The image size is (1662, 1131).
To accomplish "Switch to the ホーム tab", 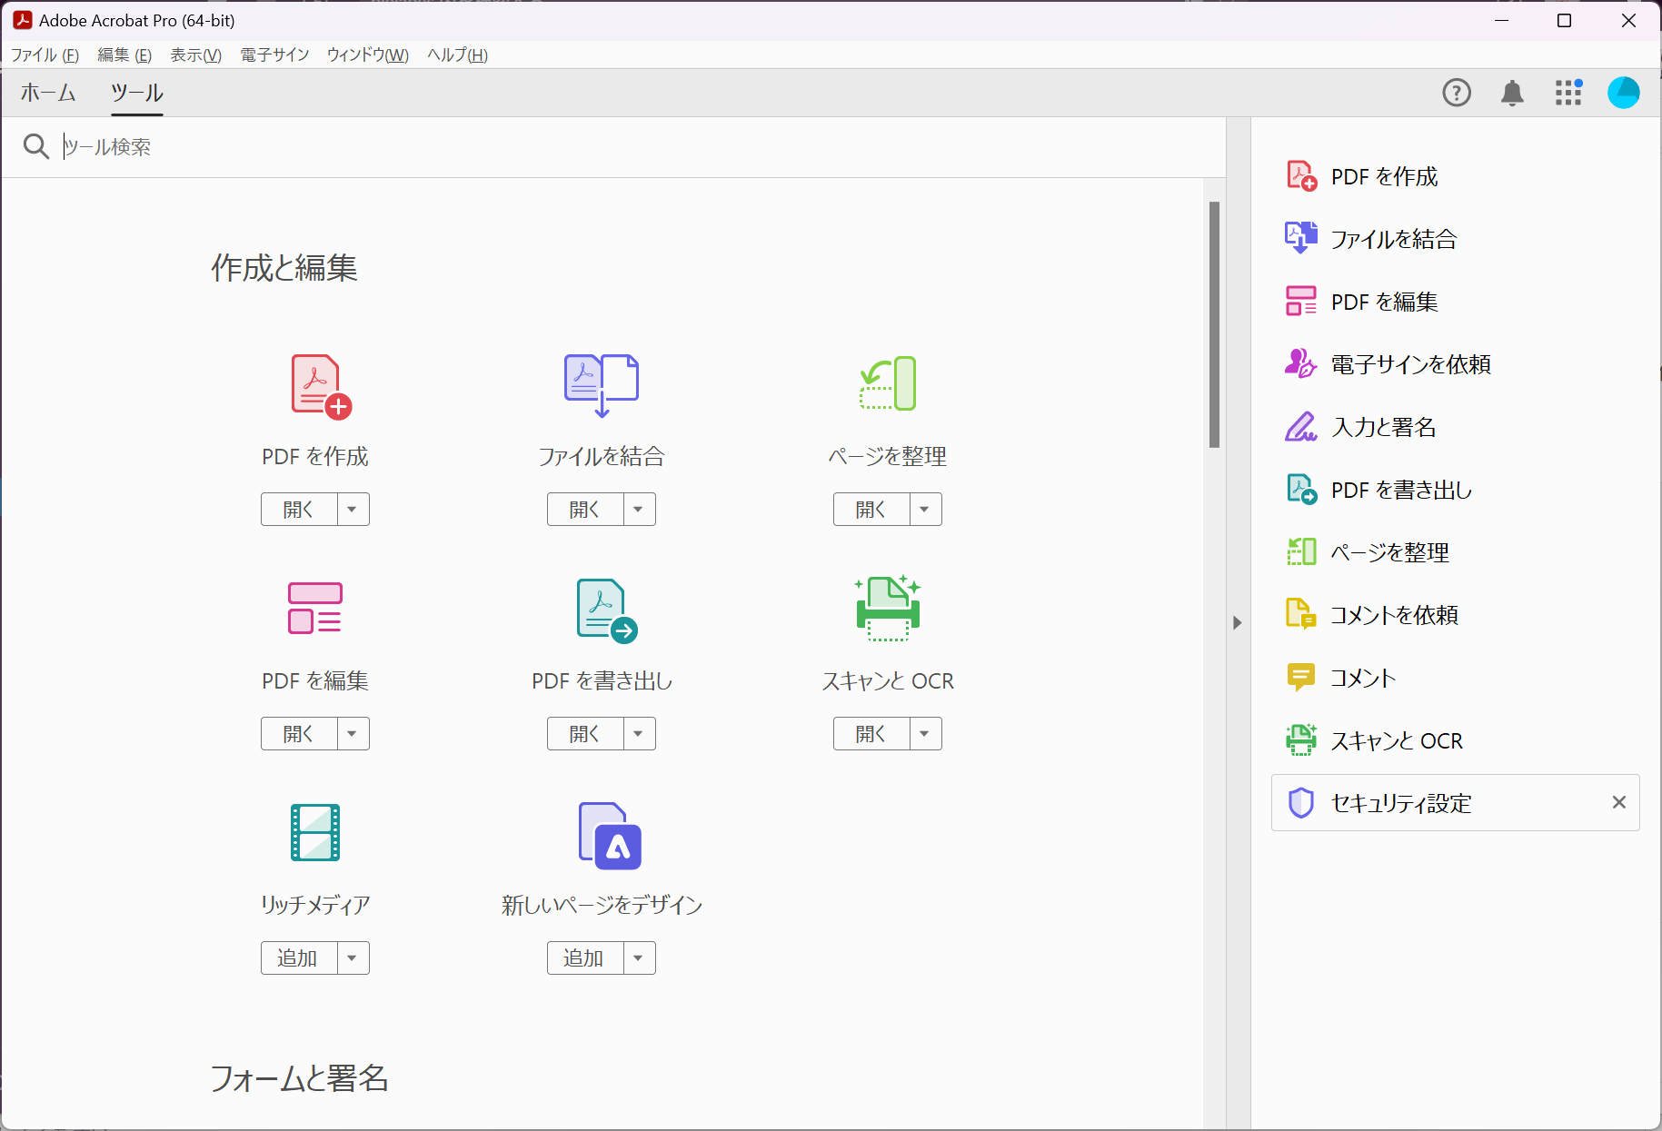I will coord(47,92).
